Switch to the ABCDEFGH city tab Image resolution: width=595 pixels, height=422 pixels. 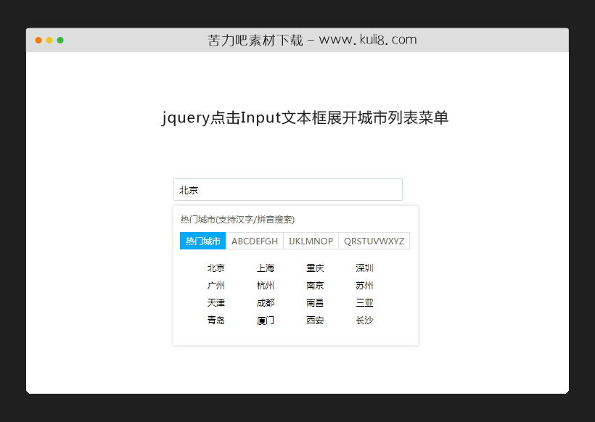click(x=255, y=240)
